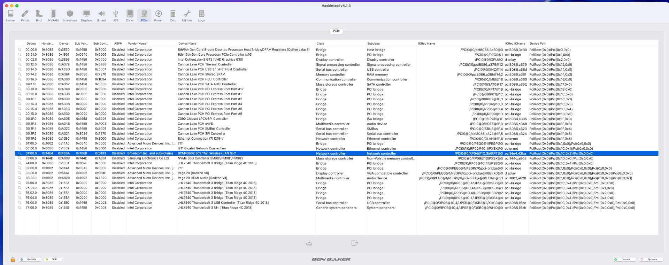Select 'I211 Gigabit Network Connection' device
669x265 pixels.
(202, 148)
